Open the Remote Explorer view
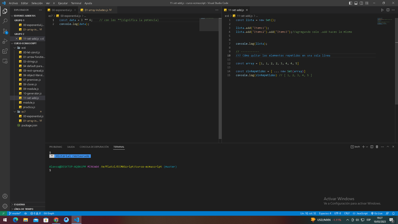 point(5,61)
